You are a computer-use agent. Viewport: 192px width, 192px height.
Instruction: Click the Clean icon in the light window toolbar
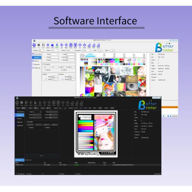52,45
